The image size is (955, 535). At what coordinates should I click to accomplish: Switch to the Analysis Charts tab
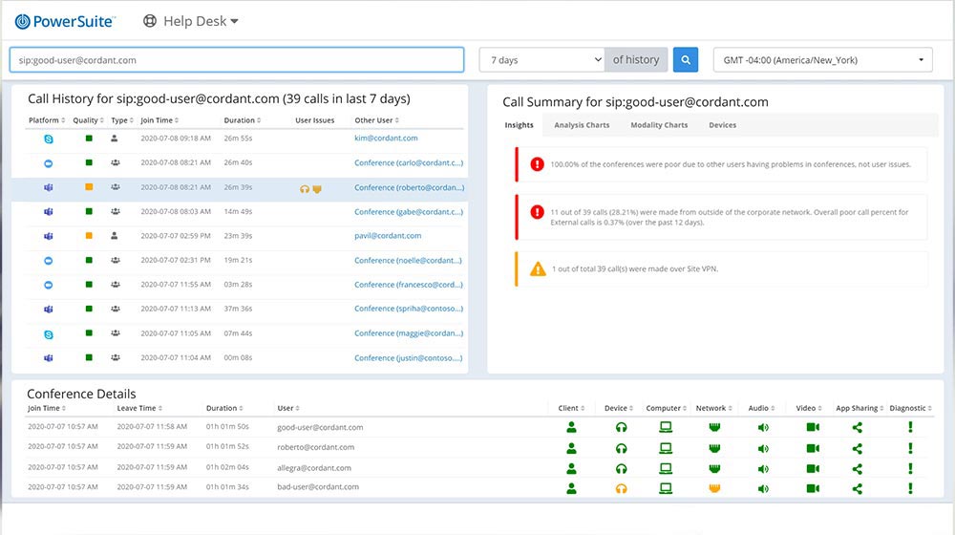582,125
